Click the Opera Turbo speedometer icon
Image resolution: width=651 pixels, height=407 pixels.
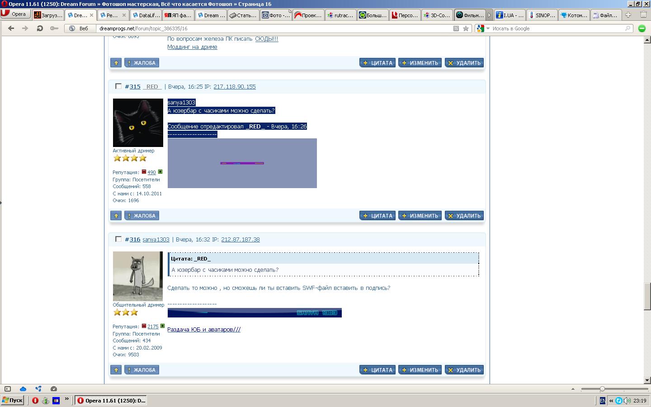coord(54,389)
